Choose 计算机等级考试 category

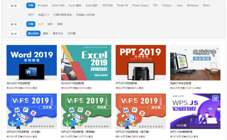point(62,15)
